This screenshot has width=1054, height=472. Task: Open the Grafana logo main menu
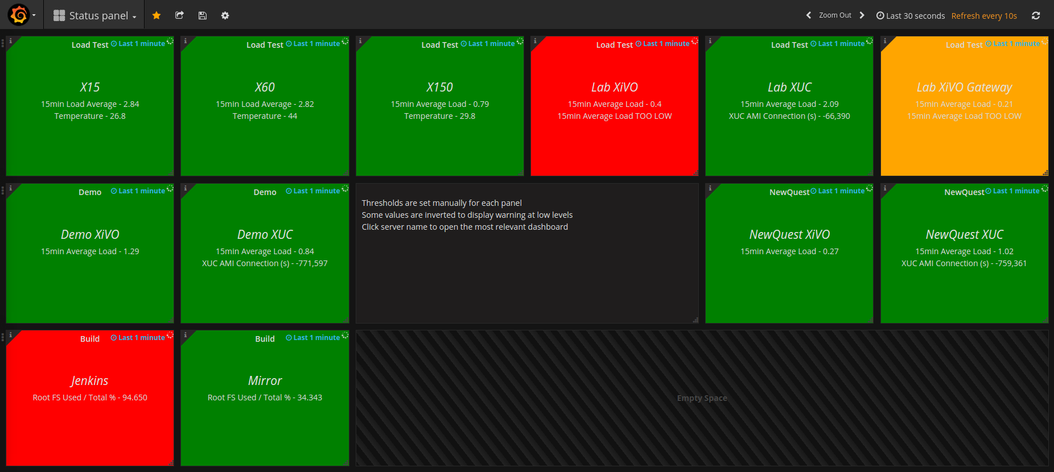[19, 15]
